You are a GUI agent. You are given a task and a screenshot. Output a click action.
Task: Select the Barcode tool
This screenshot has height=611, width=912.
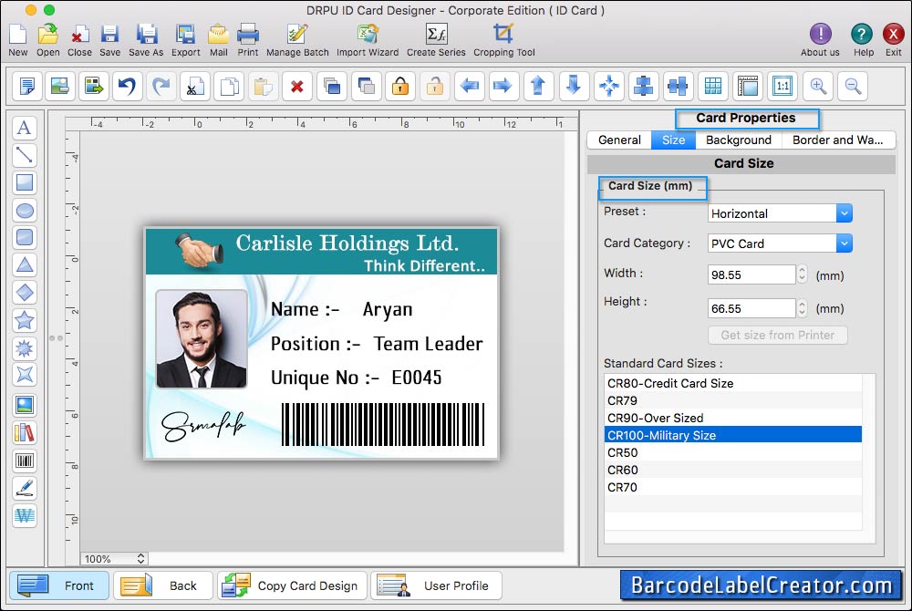[25, 461]
